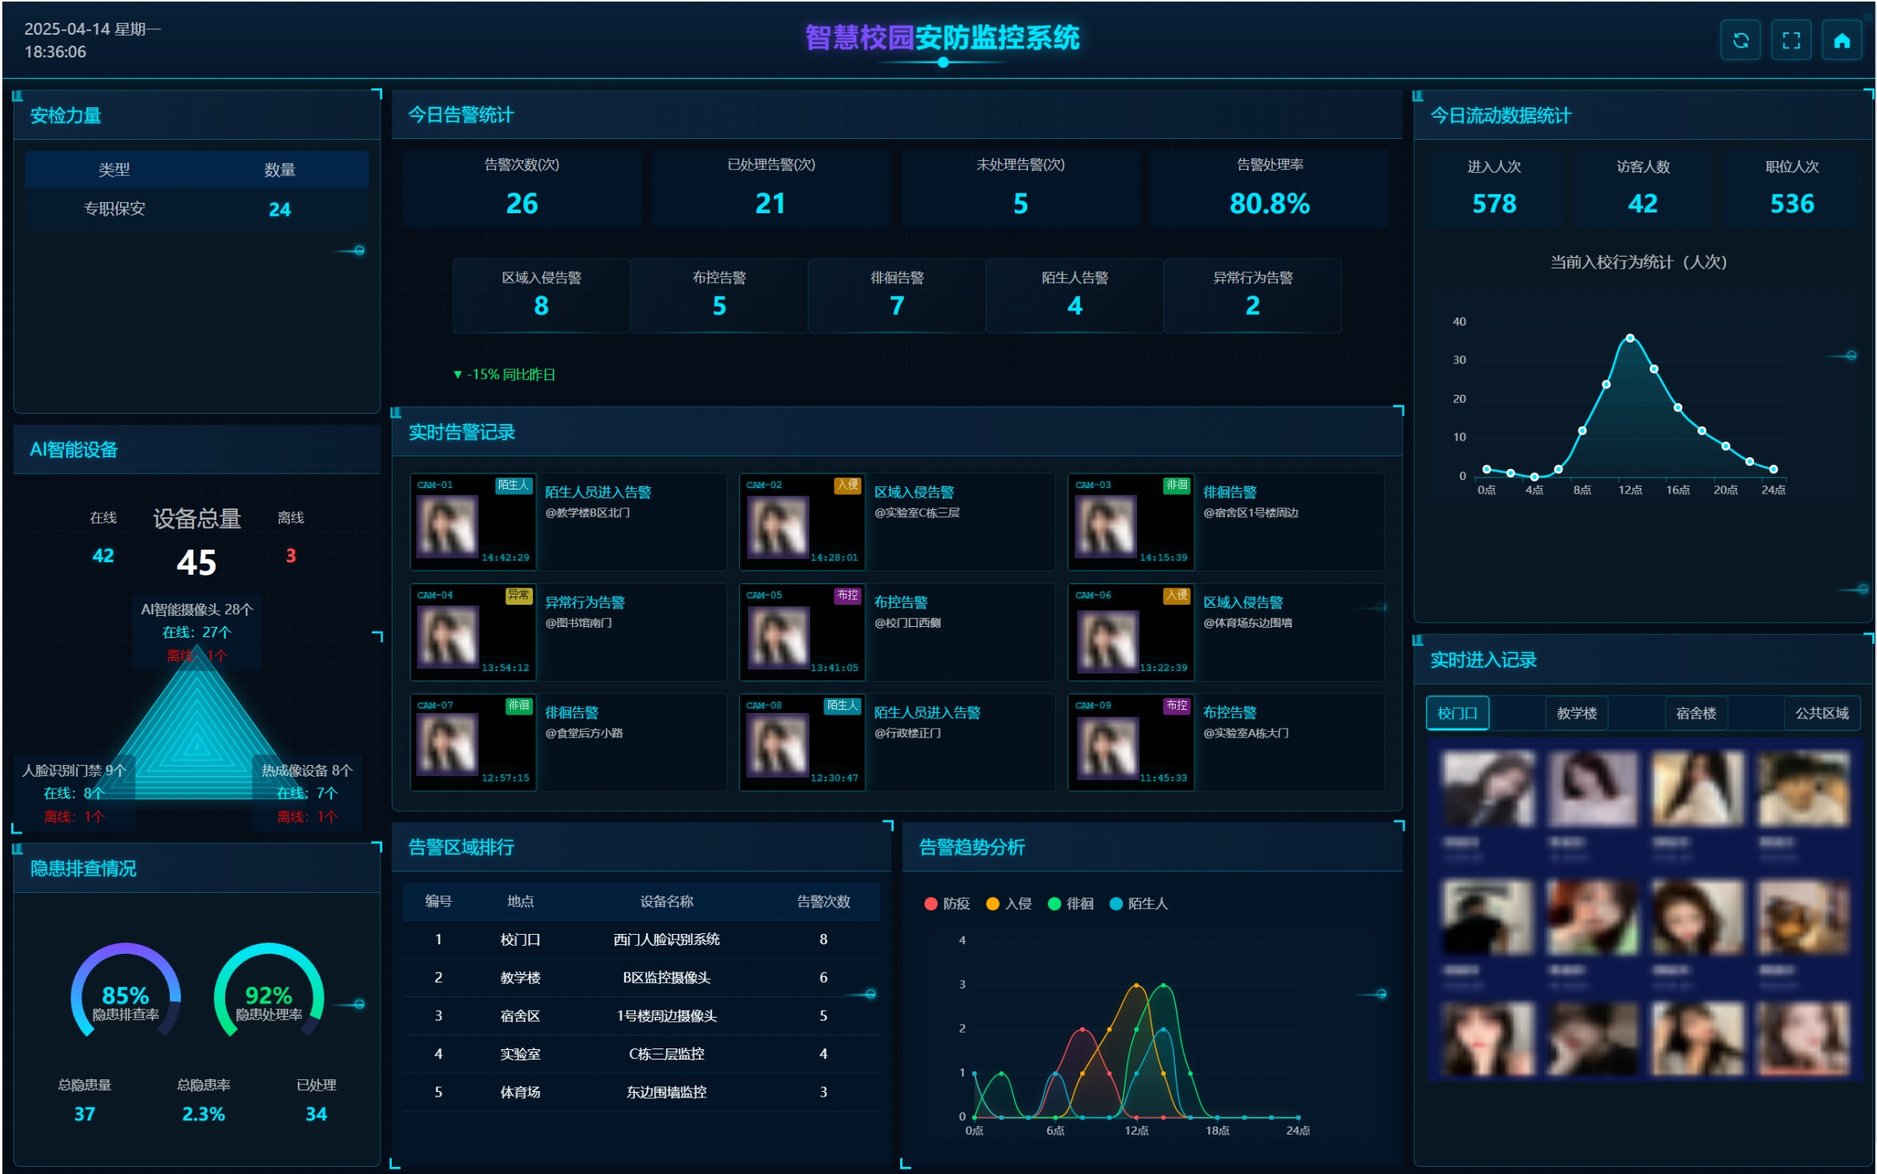Switch to the 教学楼 tab

click(1576, 713)
